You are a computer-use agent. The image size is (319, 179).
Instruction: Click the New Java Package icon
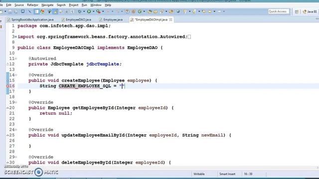click(133, 11)
